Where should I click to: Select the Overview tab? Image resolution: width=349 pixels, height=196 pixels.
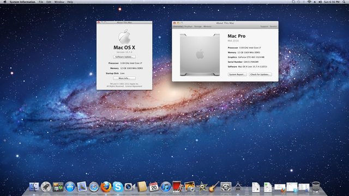pyautogui.click(x=178, y=27)
